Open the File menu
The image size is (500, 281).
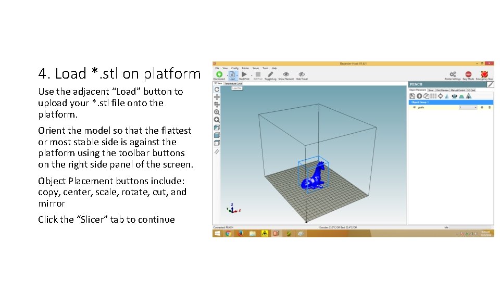(x=217, y=68)
